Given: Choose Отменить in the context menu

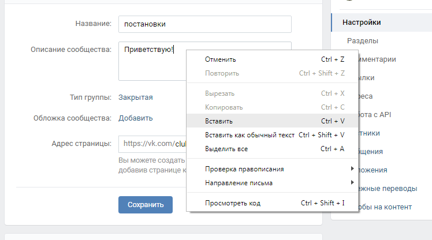Looking at the screenshot, I should coord(221,59).
